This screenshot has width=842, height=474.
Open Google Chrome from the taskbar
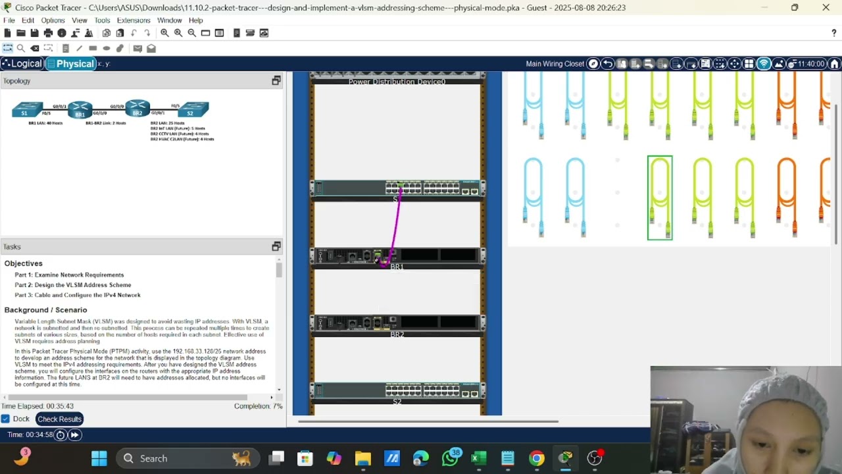[x=537, y=458]
